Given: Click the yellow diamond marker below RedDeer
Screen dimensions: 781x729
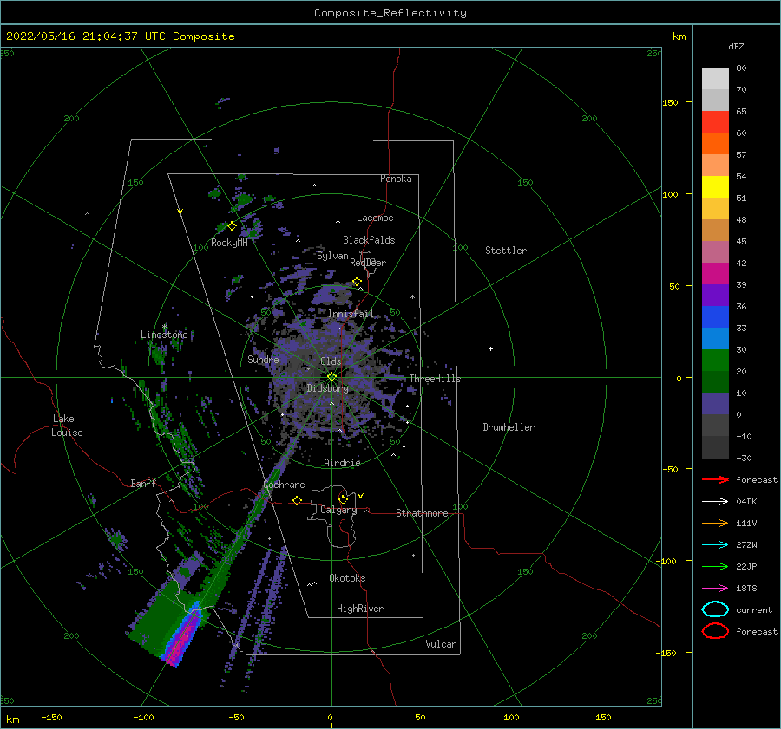Looking at the screenshot, I should (x=357, y=282).
